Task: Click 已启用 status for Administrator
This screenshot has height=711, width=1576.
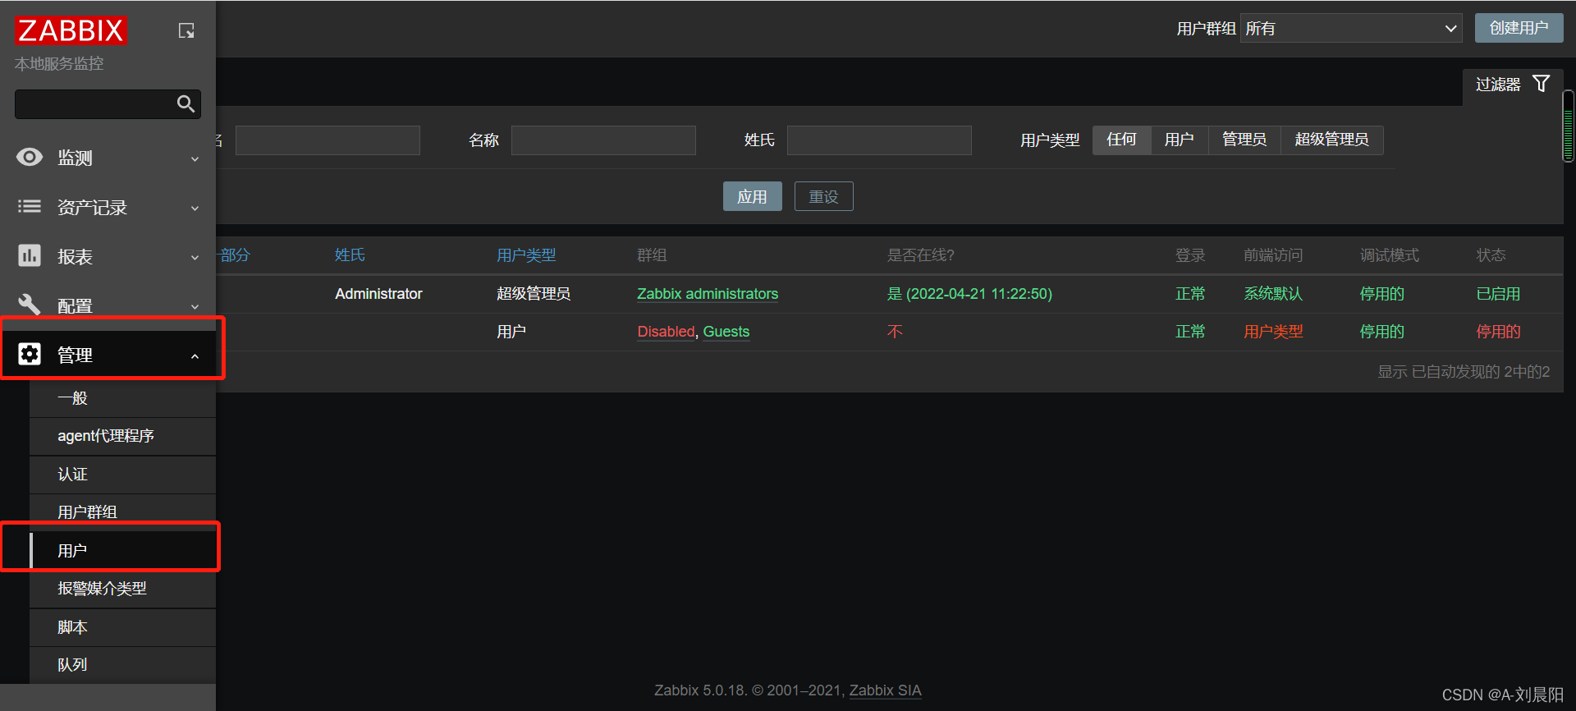Action: [x=1498, y=294]
